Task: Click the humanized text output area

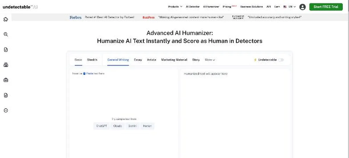Action: (x=235, y=113)
